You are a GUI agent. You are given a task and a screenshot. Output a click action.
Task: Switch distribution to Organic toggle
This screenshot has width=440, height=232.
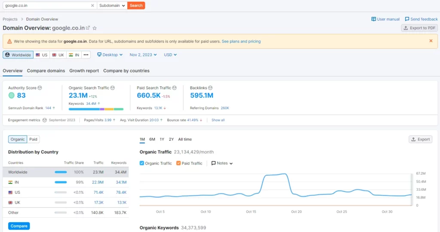point(18,139)
